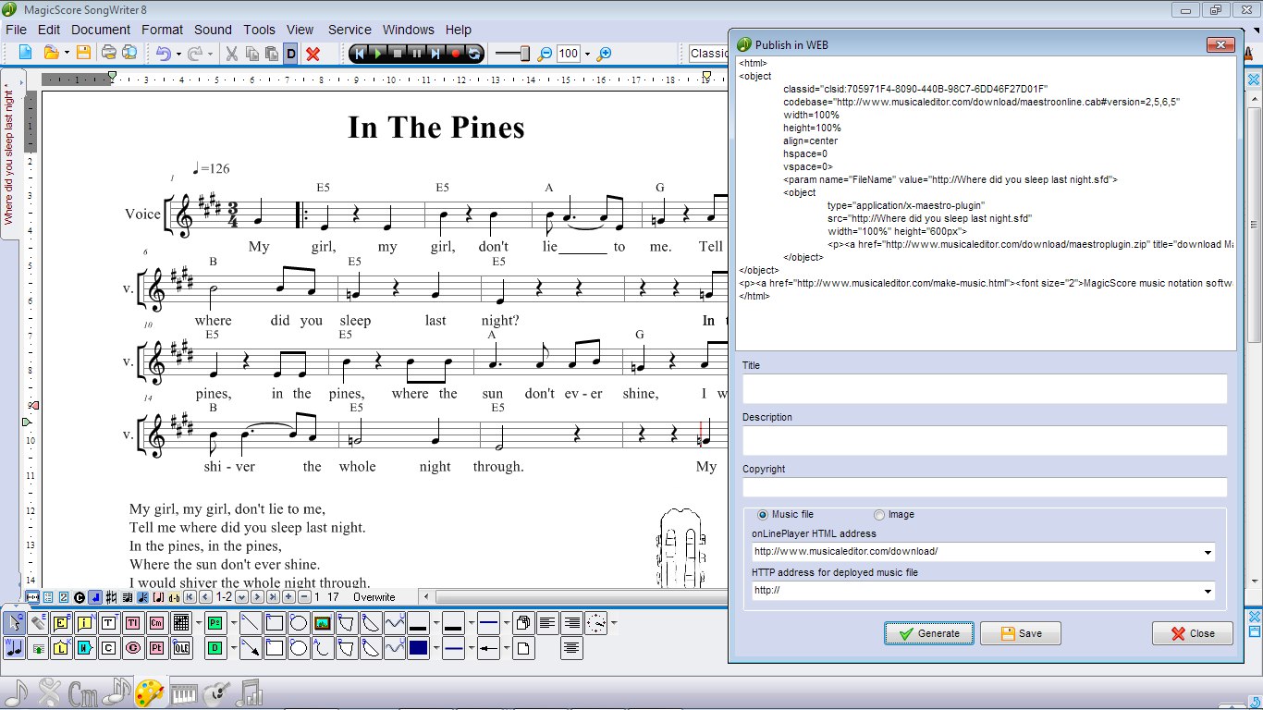
Task: Select the Image radio button
Action: coord(879,515)
